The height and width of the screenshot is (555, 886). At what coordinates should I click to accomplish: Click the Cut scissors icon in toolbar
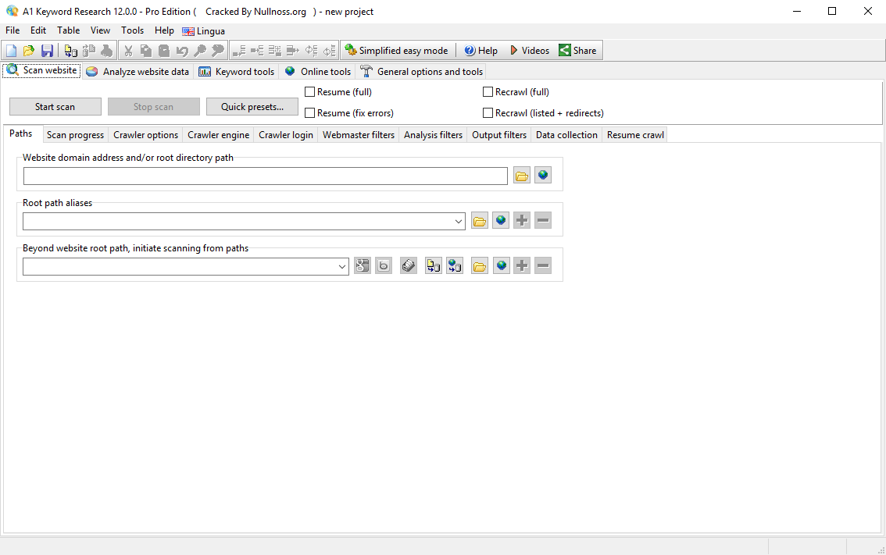(128, 51)
